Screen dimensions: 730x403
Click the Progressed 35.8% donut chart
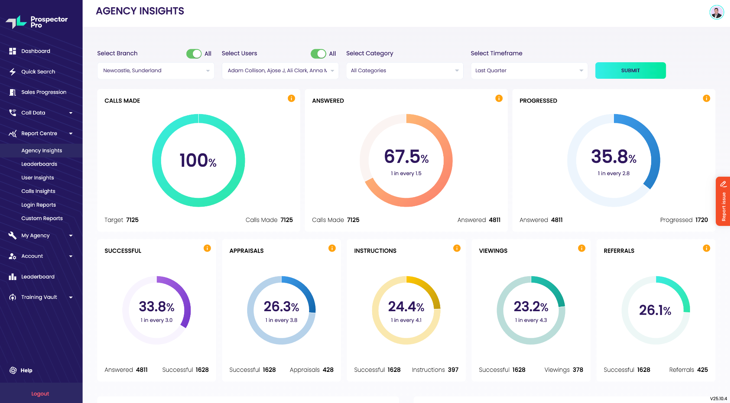pyautogui.click(x=614, y=160)
